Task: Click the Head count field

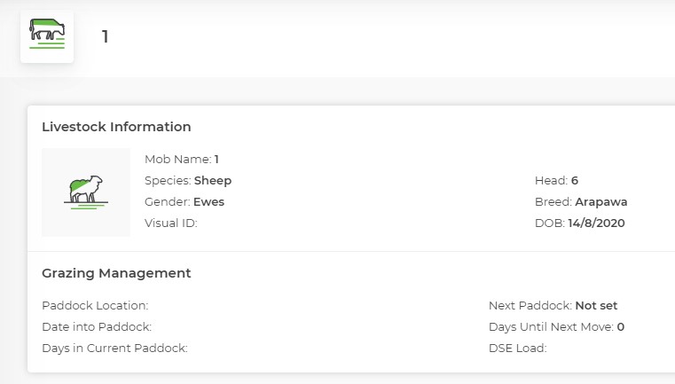Action: [x=556, y=181]
